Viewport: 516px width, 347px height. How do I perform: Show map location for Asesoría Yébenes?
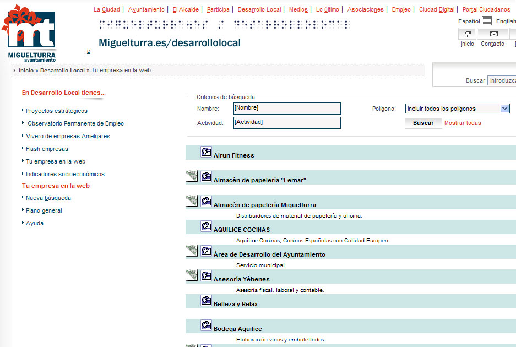click(192, 275)
